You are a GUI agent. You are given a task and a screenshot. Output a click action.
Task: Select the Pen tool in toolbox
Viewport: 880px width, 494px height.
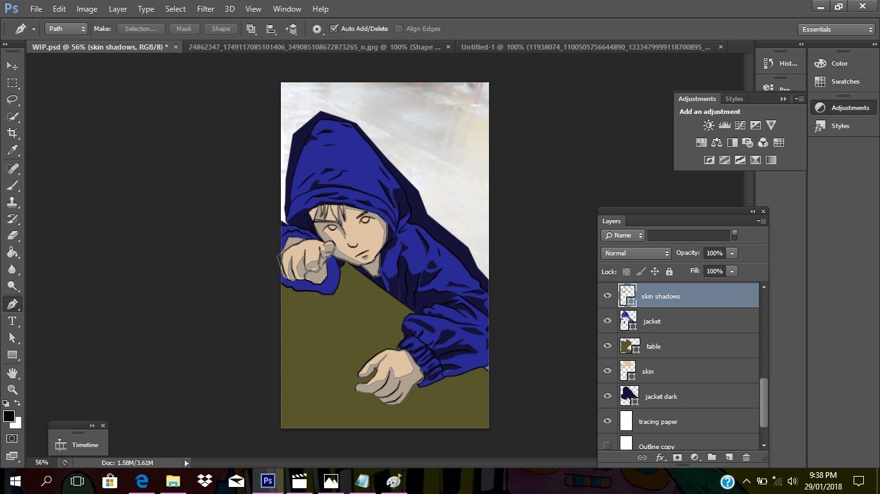12,304
